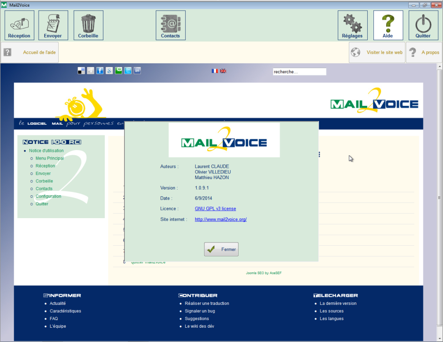Viewport: 443px width, 342px height.
Task: Select the Aide help question mark
Action: 388,25
